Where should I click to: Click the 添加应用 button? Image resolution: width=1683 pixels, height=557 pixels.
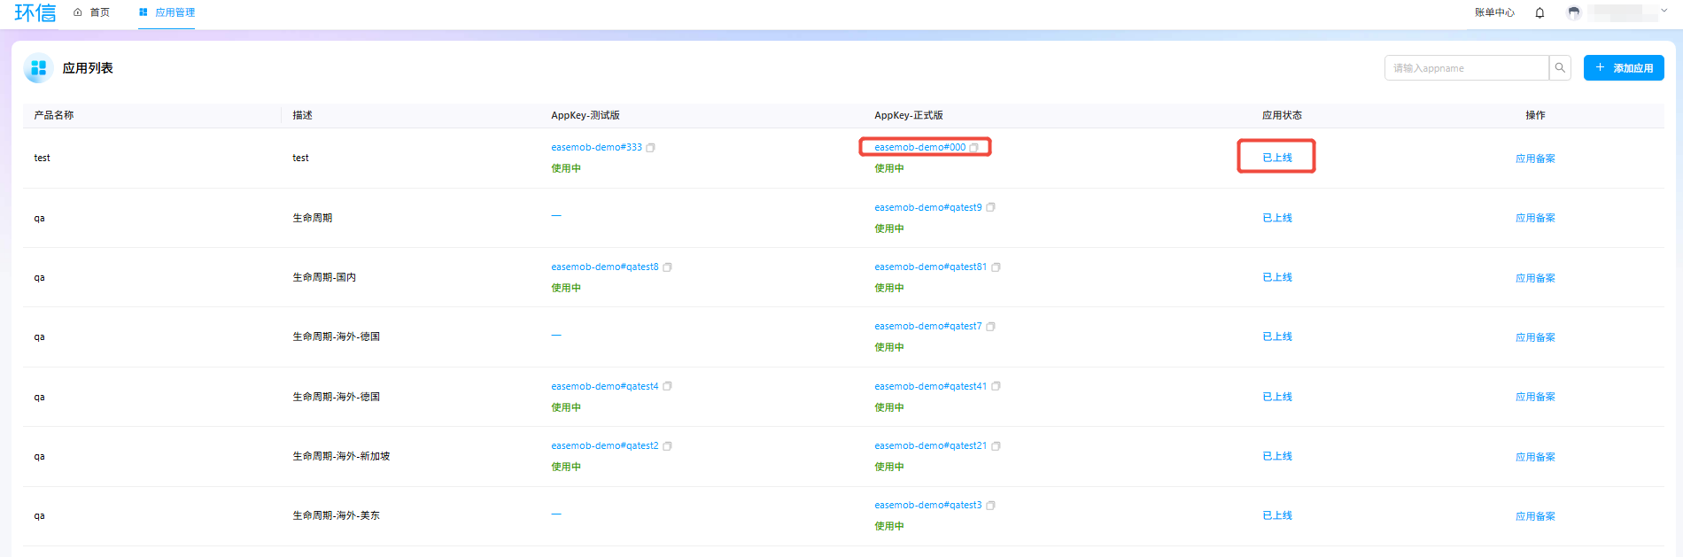coord(1624,68)
